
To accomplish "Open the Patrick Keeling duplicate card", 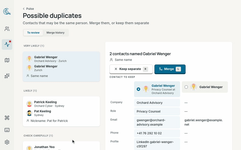I will pos(61,111).
